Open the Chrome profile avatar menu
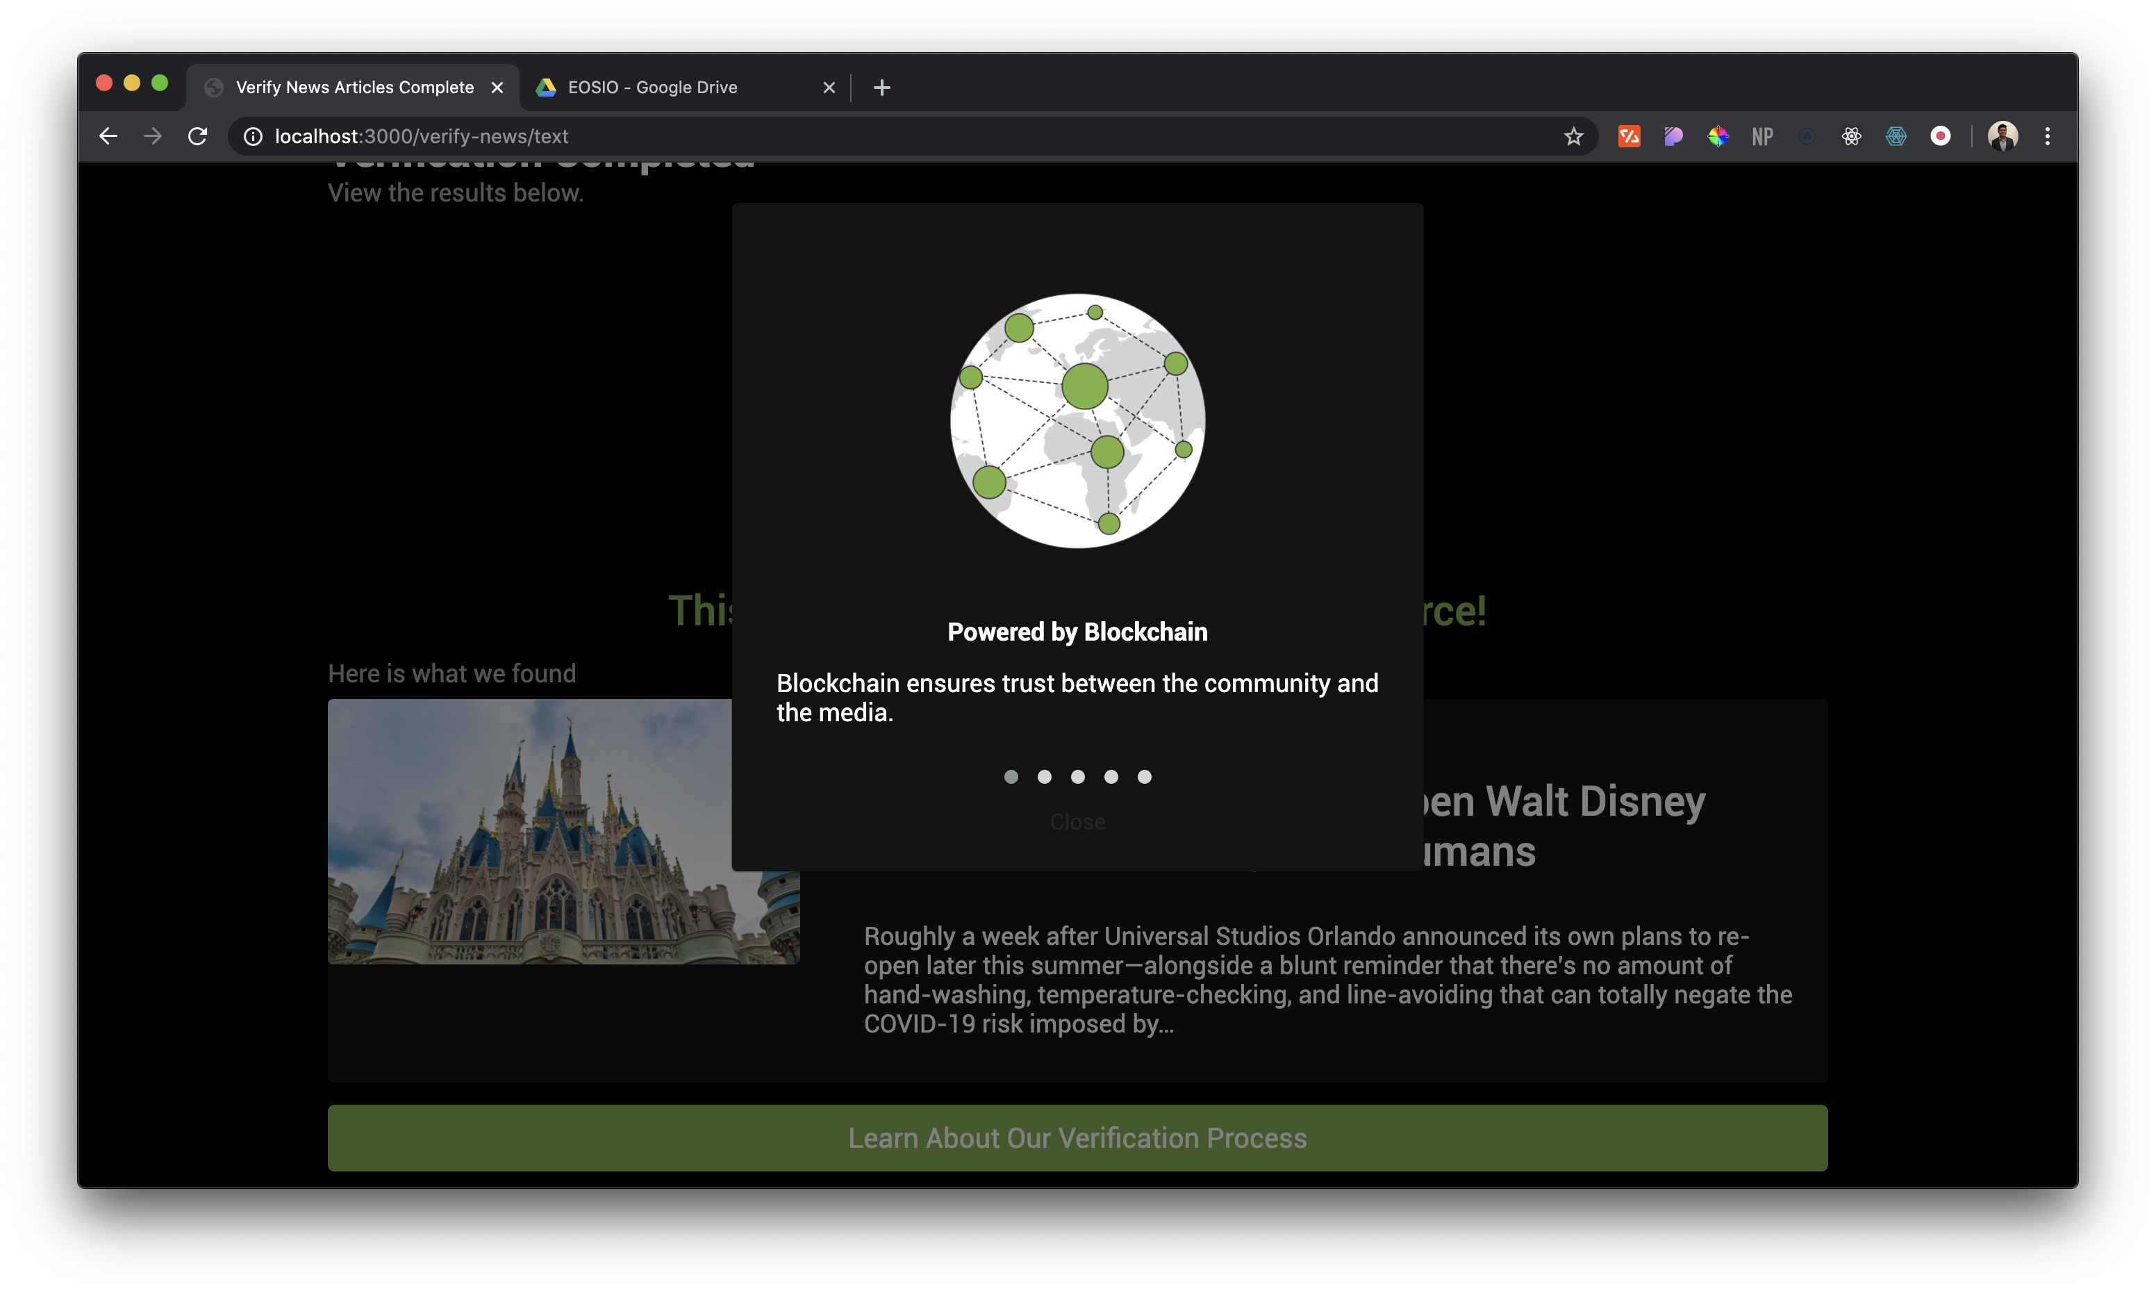 click(2002, 137)
